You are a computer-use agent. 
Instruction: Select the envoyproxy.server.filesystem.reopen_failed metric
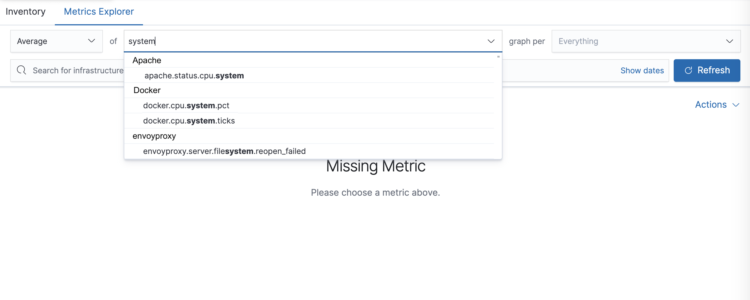coord(224,151)
